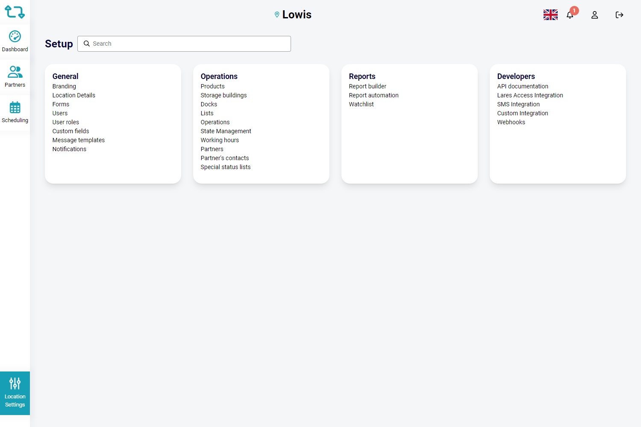This screenshot has height=427, width=641.
Task: Open Users management
Action: click(x=60, y=113)
